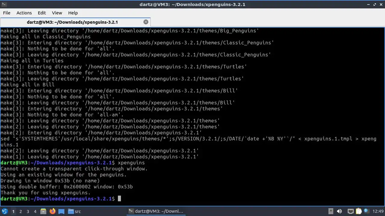
Task: Open the clipboard manager tray icon
Action: tap(359, 211)
